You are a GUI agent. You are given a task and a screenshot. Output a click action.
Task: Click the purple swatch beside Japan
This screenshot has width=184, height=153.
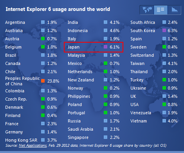[x=105, y=47]
